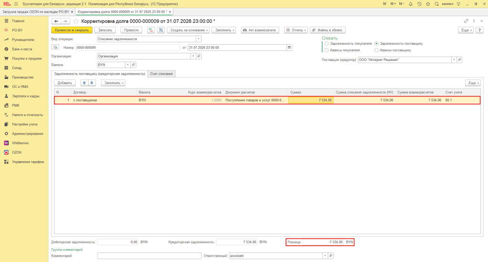Expand the Ответственный dropdown arrow

coord(325,256)
